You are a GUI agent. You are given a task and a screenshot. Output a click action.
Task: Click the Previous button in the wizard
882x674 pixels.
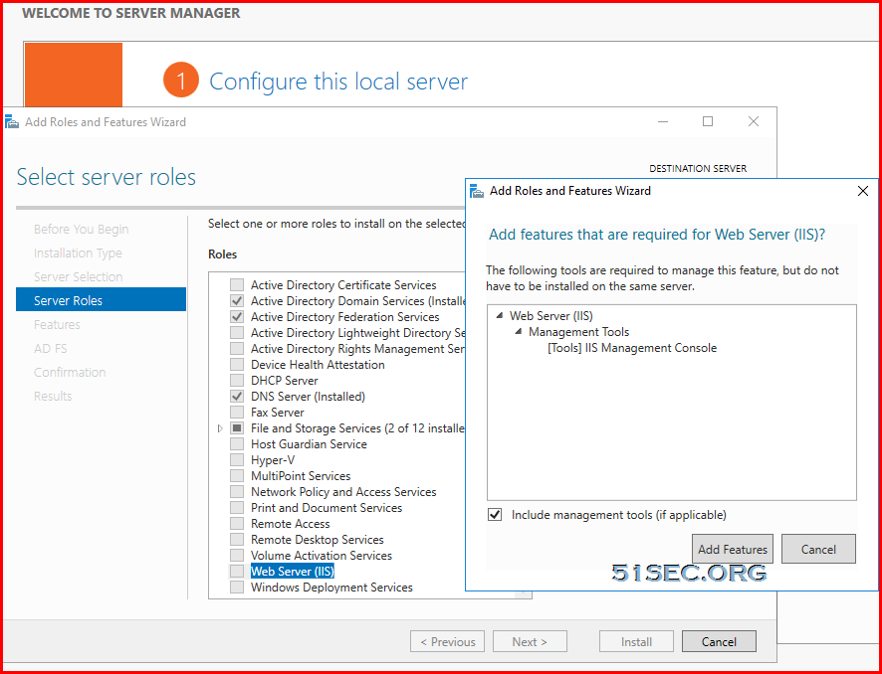(x=447, y=641)
